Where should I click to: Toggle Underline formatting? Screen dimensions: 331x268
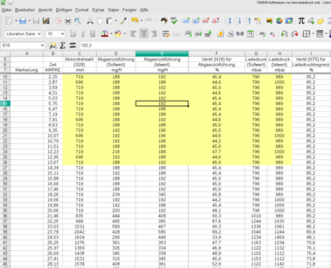pos(93,34)
